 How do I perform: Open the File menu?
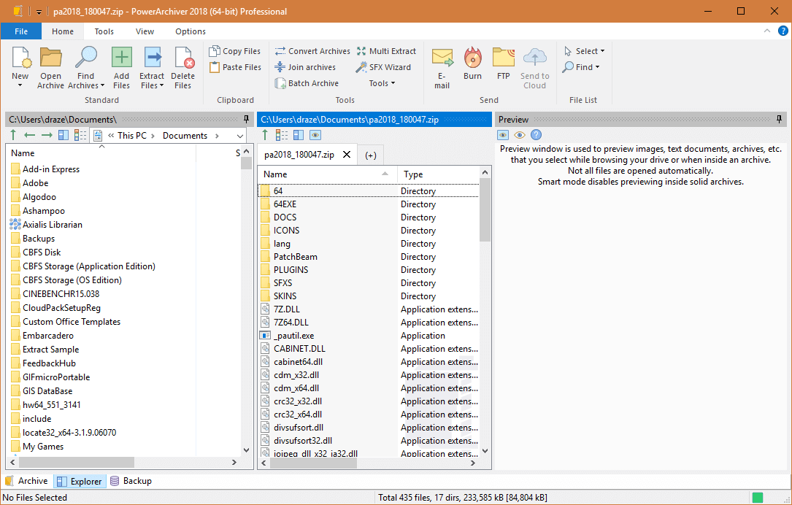pos(21,31)
